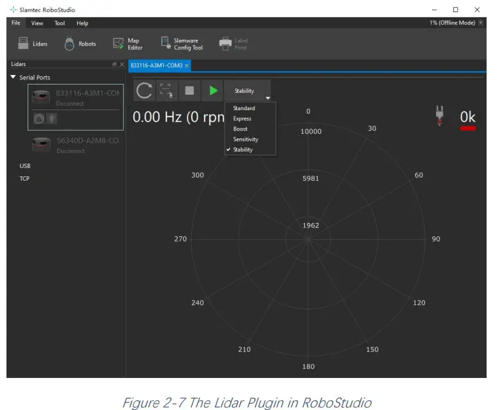Select the USB connection category
The height and width of the screenshot is (410, 502).
point(25,166)
